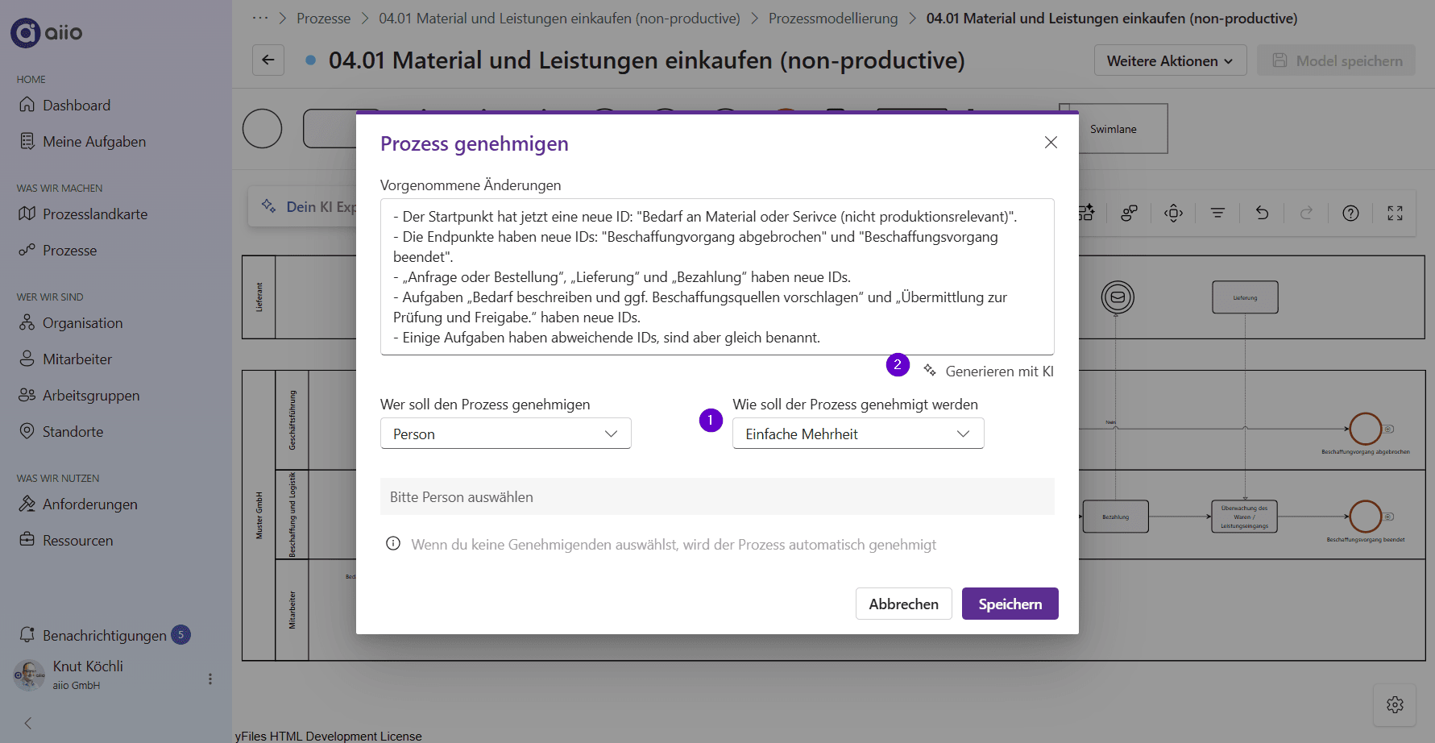Open the Prozesse breadcrumb link

pyautogui.click(x=323, y=18)
